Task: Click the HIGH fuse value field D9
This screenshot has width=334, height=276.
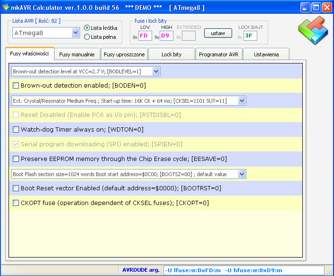Action: pos(166,36)
